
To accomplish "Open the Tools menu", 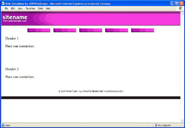I will 40,8.
